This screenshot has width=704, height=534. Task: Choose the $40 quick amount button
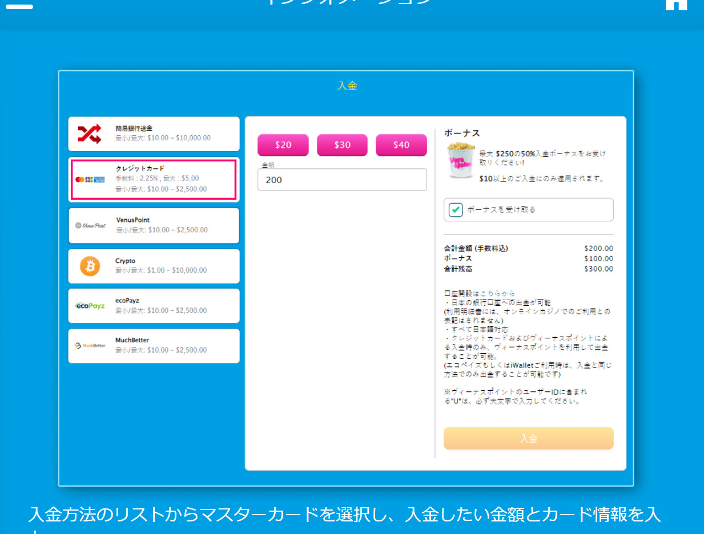point(401,145)
